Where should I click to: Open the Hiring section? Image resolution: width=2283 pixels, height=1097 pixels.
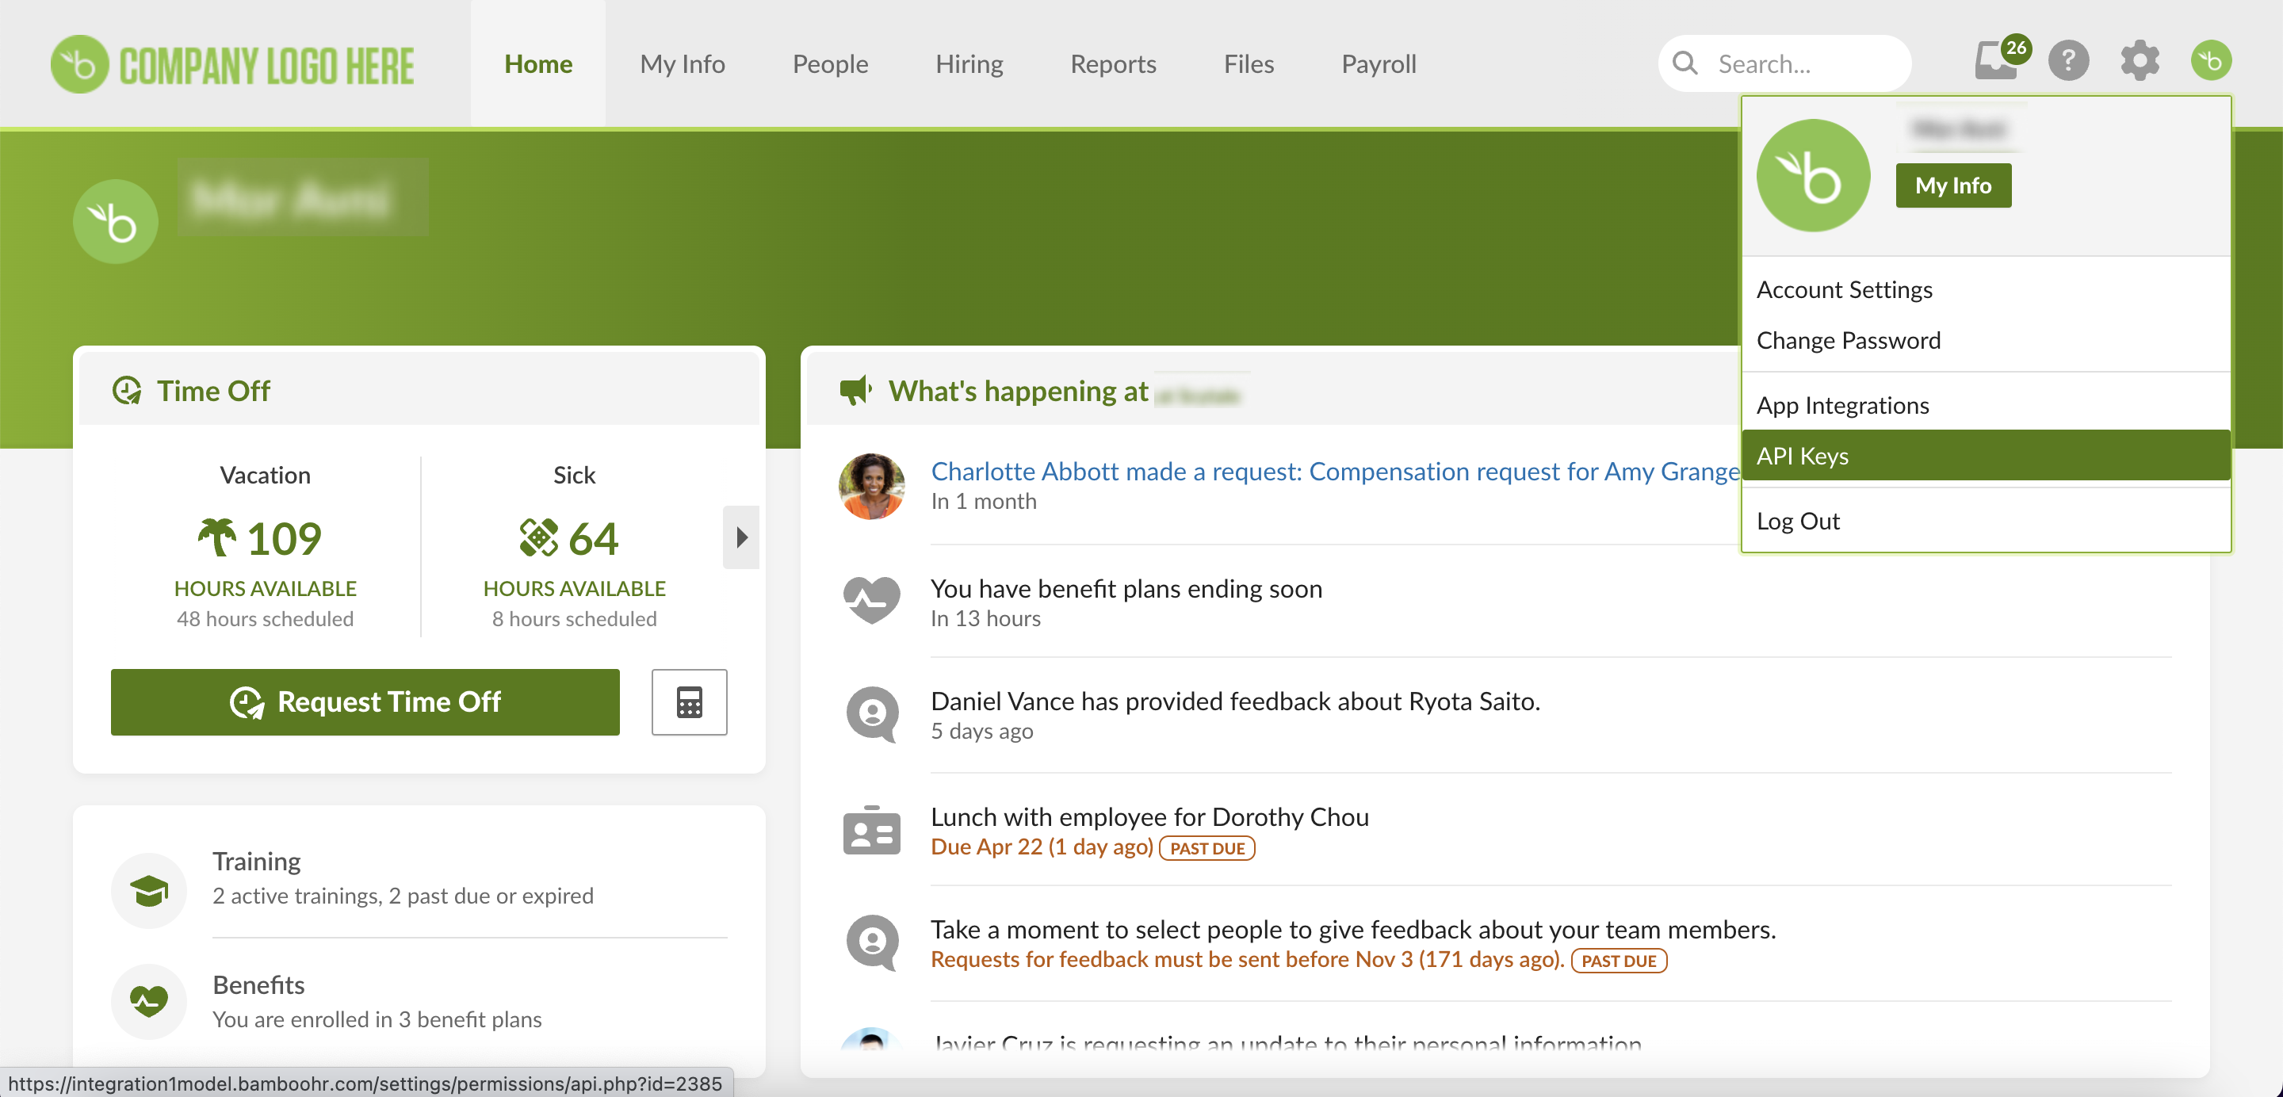969,63
